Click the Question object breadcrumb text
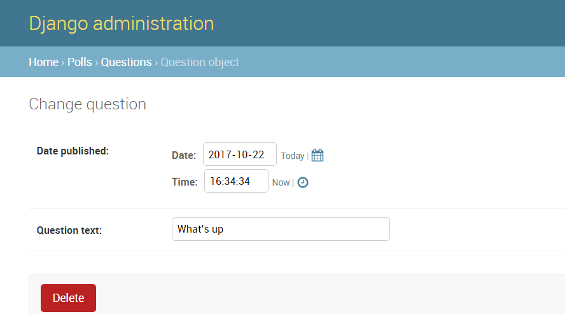The width and height of the screenshot is (565, 314). (200, 62)
